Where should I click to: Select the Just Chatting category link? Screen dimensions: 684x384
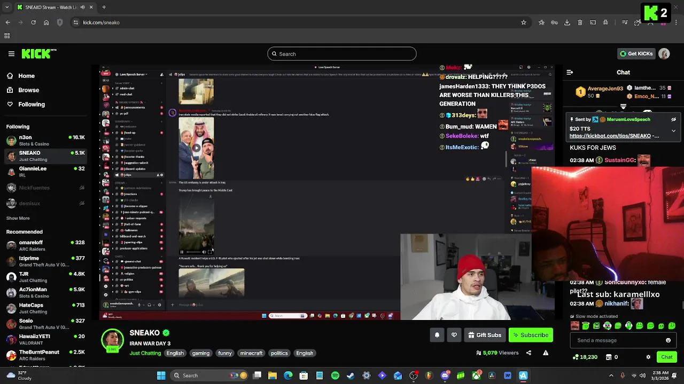pos(145,353)
